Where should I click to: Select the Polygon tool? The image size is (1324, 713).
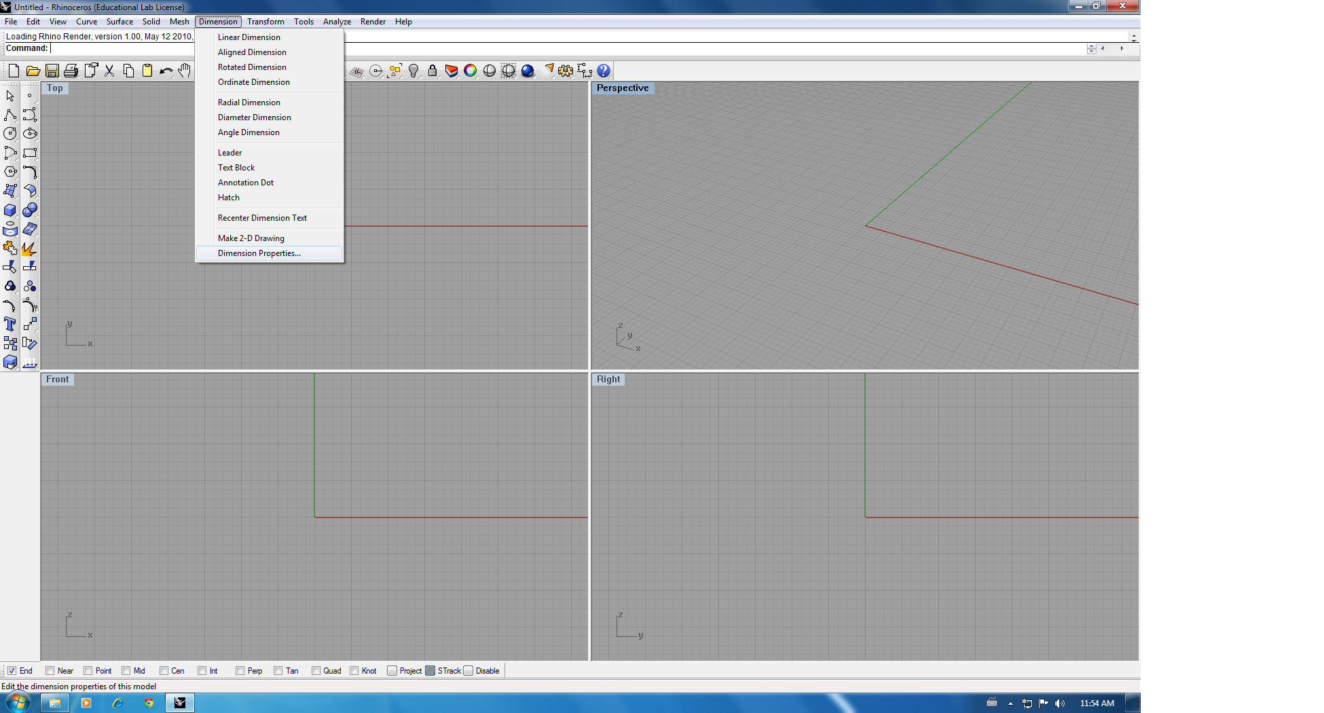click(10, 172)
